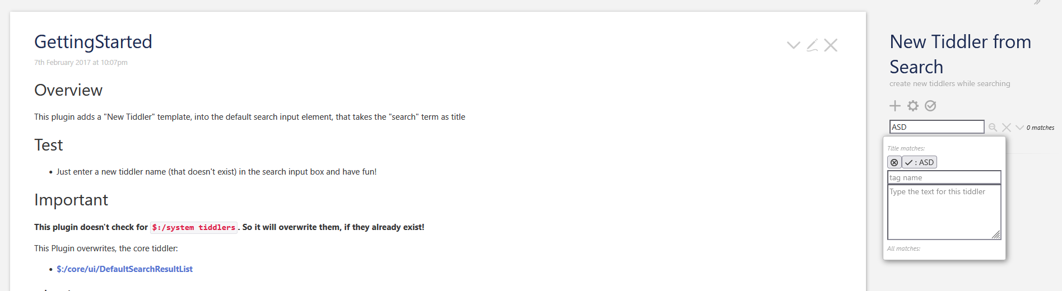Image resolution: width=1062 pixels, height=291 pixels.
Task: Cancel new tiddler with circled-X button
Action: (895, 162)
